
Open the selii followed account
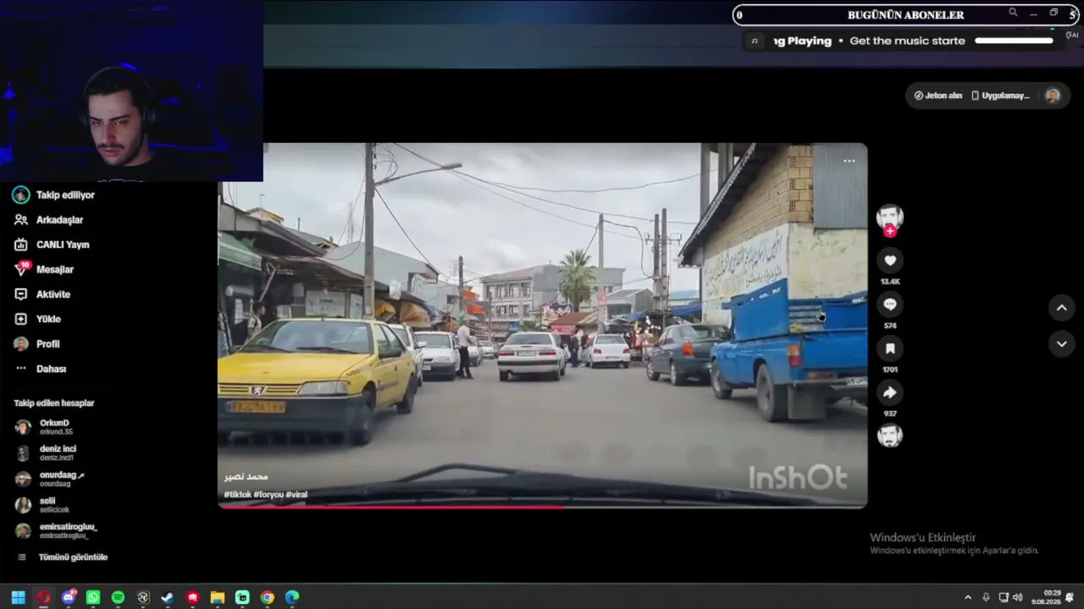[x=44, y=505]
